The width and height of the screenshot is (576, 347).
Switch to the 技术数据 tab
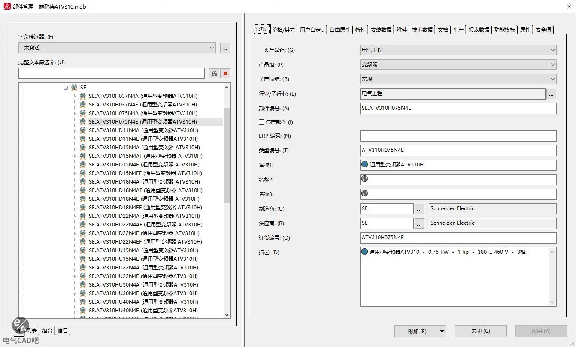(422, 30)
